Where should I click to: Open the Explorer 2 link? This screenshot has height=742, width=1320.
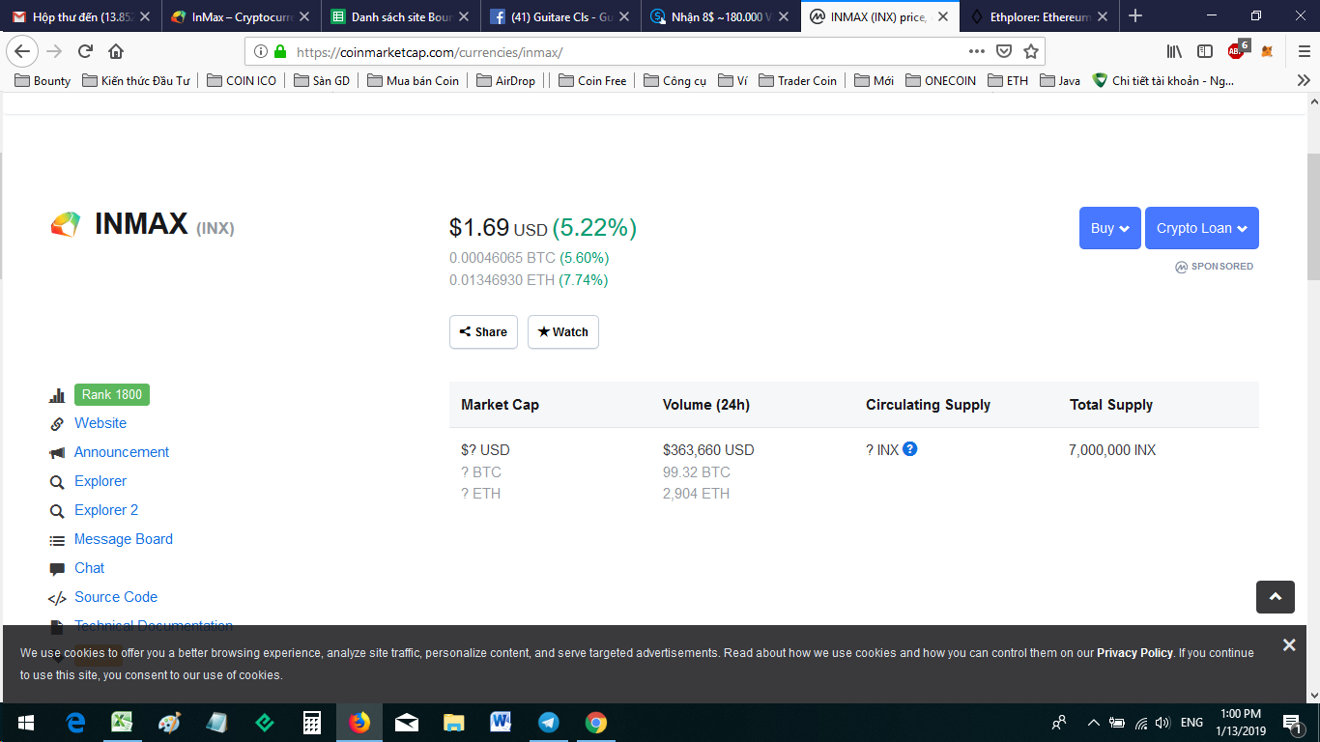point(106,510)
